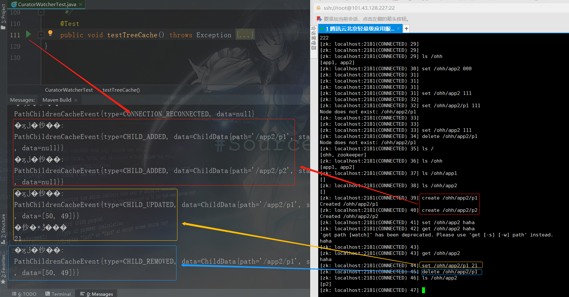Run testTreeCache using the green gutter arrow
Screen dimensions: 569x297
(x=29, y=34)
